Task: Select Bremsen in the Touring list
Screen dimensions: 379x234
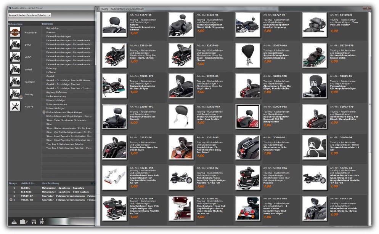Action: tap(51, 32)
